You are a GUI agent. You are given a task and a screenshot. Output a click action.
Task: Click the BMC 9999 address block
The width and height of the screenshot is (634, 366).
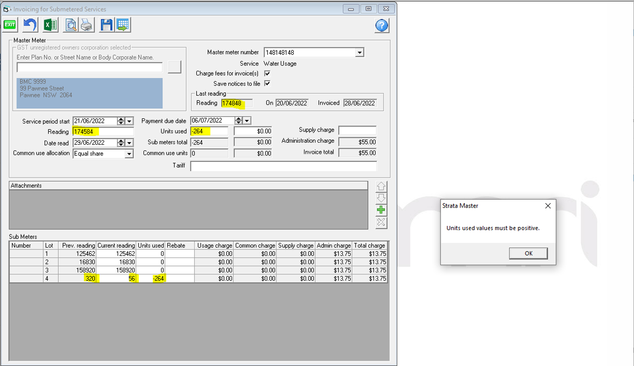click(90, 93)
